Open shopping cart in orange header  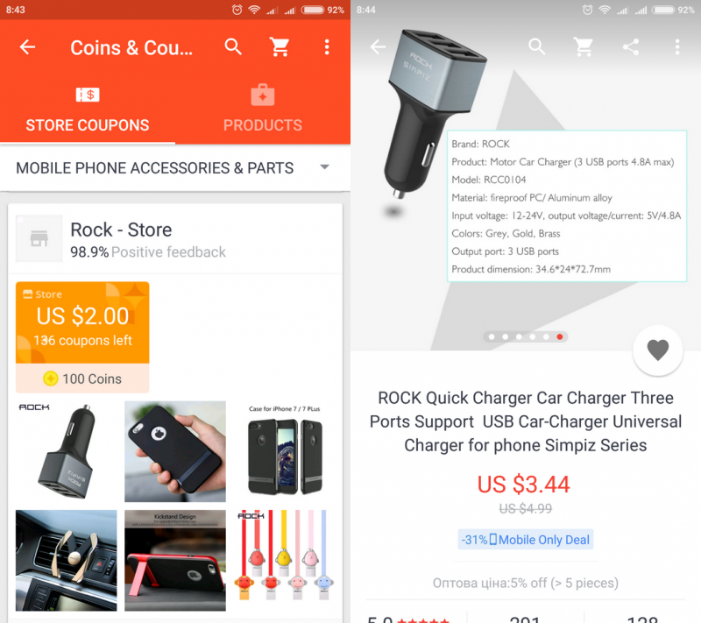coord(280,47)
